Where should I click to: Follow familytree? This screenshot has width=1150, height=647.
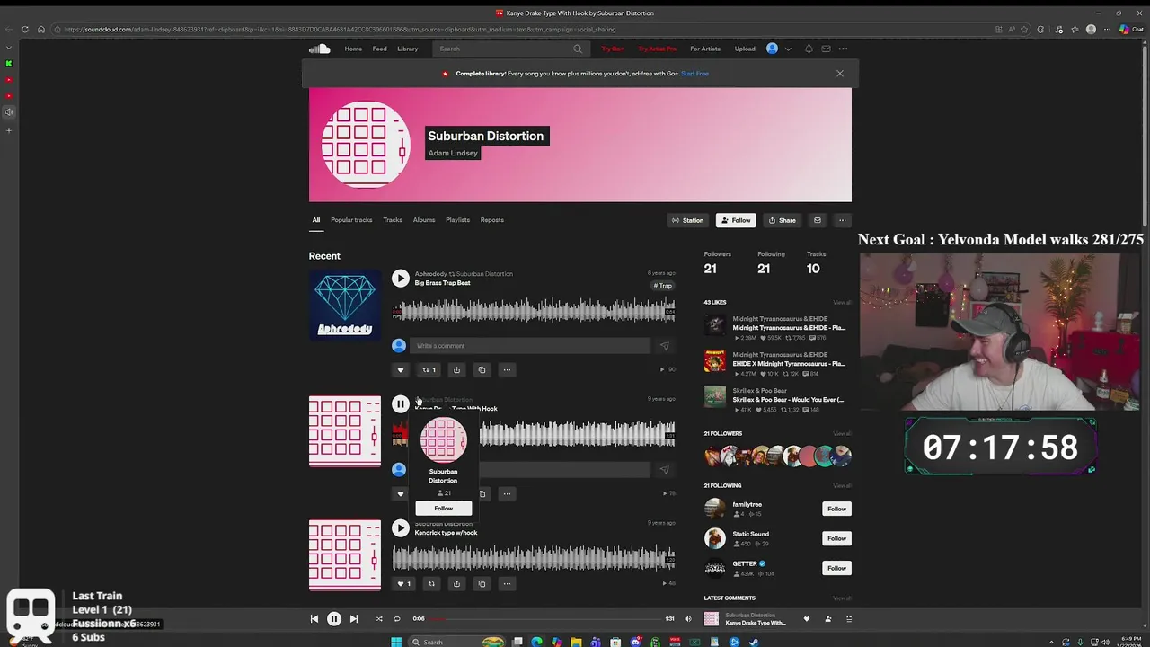pos(836,509)
